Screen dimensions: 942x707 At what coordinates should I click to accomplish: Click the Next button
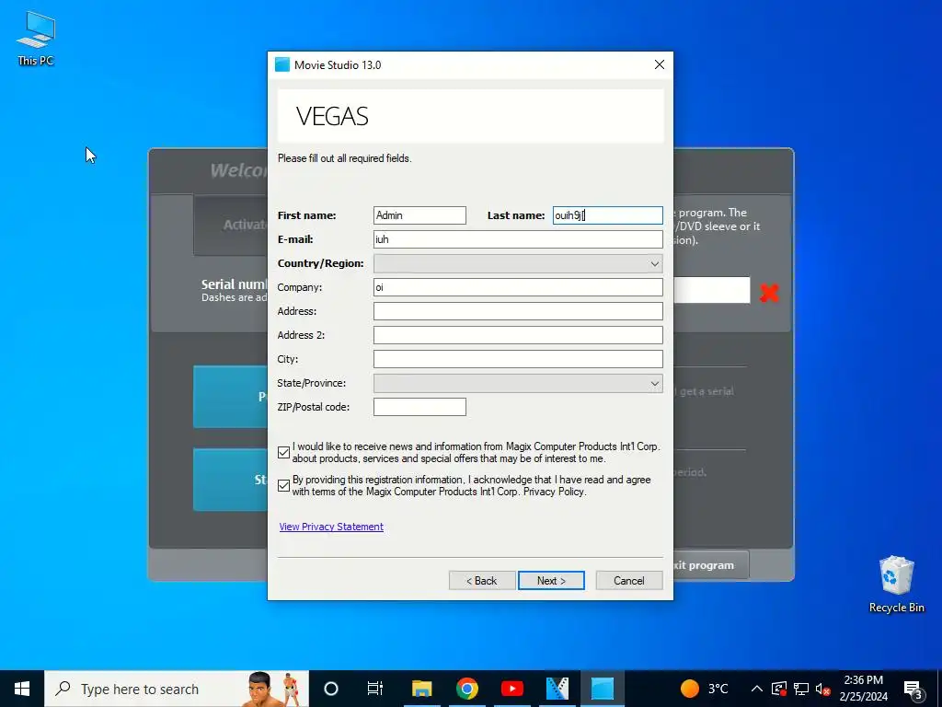click(x=551, y=581)
